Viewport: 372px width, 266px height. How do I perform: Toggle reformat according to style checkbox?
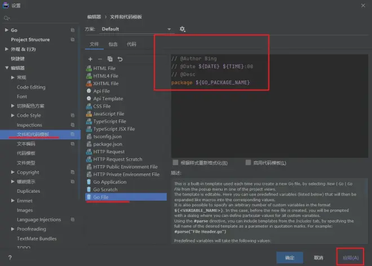click(175, 162)
